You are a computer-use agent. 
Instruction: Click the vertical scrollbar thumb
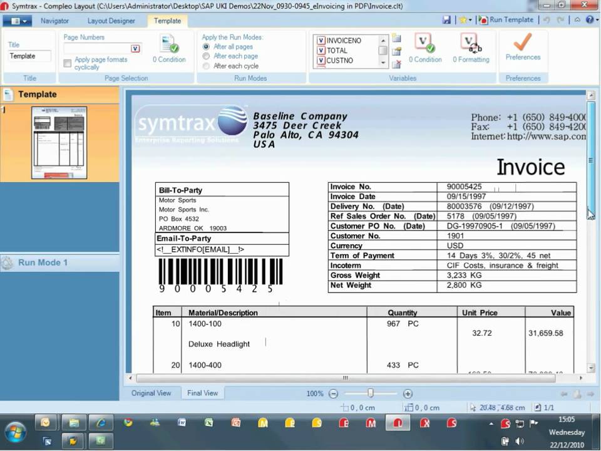pyautogui.click(x=590, y=160)
